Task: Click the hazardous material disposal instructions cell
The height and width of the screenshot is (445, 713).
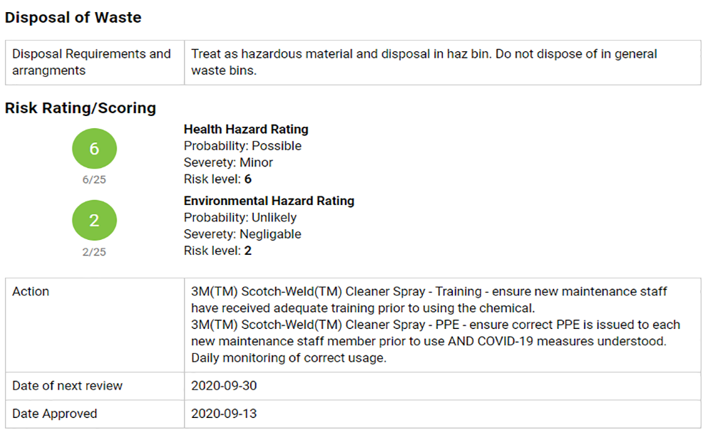Action: 443,62
